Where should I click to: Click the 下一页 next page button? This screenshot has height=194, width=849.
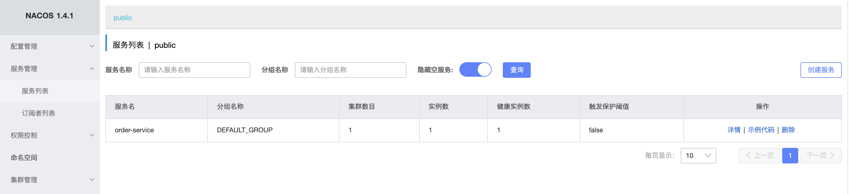[821, 156]
